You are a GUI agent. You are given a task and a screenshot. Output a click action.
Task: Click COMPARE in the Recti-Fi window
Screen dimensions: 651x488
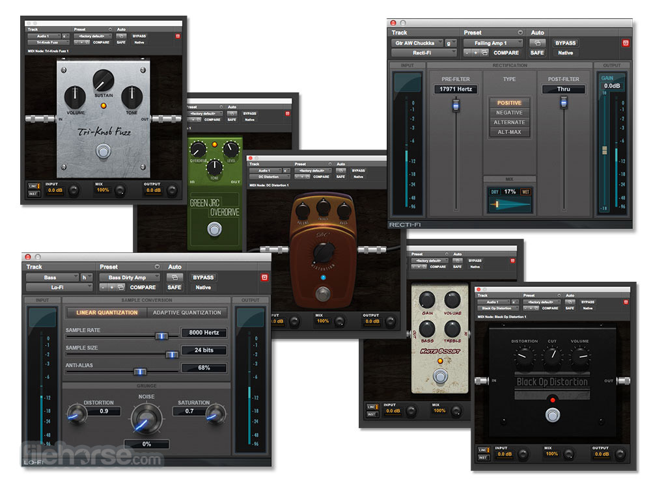506,53
